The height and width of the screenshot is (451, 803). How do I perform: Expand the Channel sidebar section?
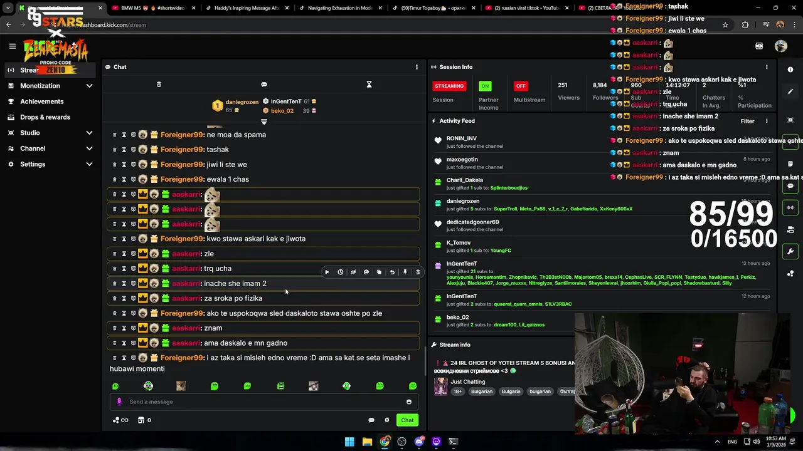[x=89, y=148]
